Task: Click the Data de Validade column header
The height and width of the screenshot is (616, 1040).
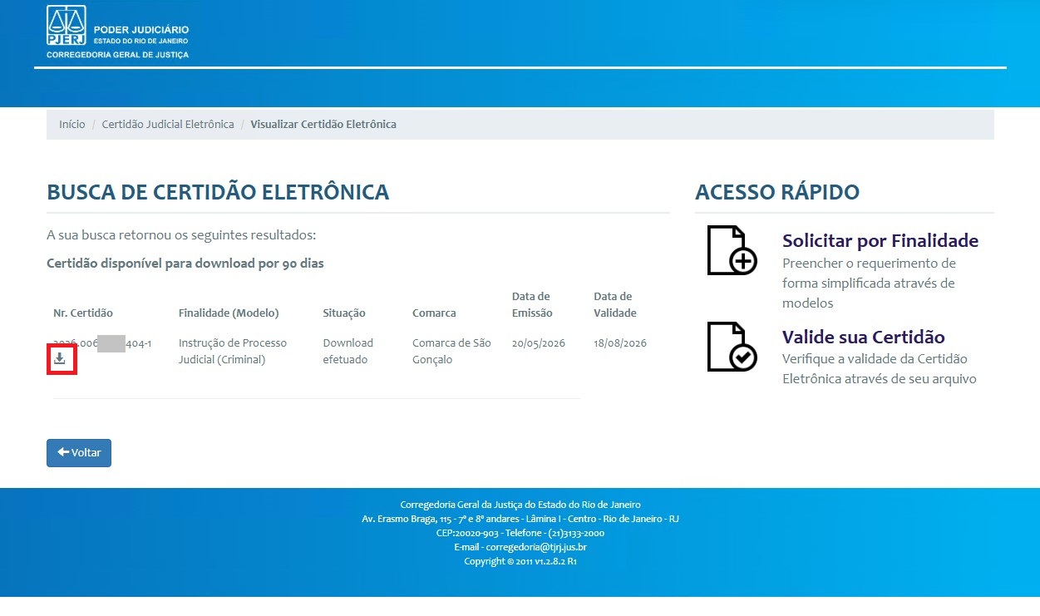Action: coord(615,305)
